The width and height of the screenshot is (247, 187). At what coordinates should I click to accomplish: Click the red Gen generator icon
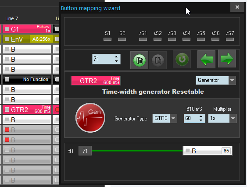[90, 118]
